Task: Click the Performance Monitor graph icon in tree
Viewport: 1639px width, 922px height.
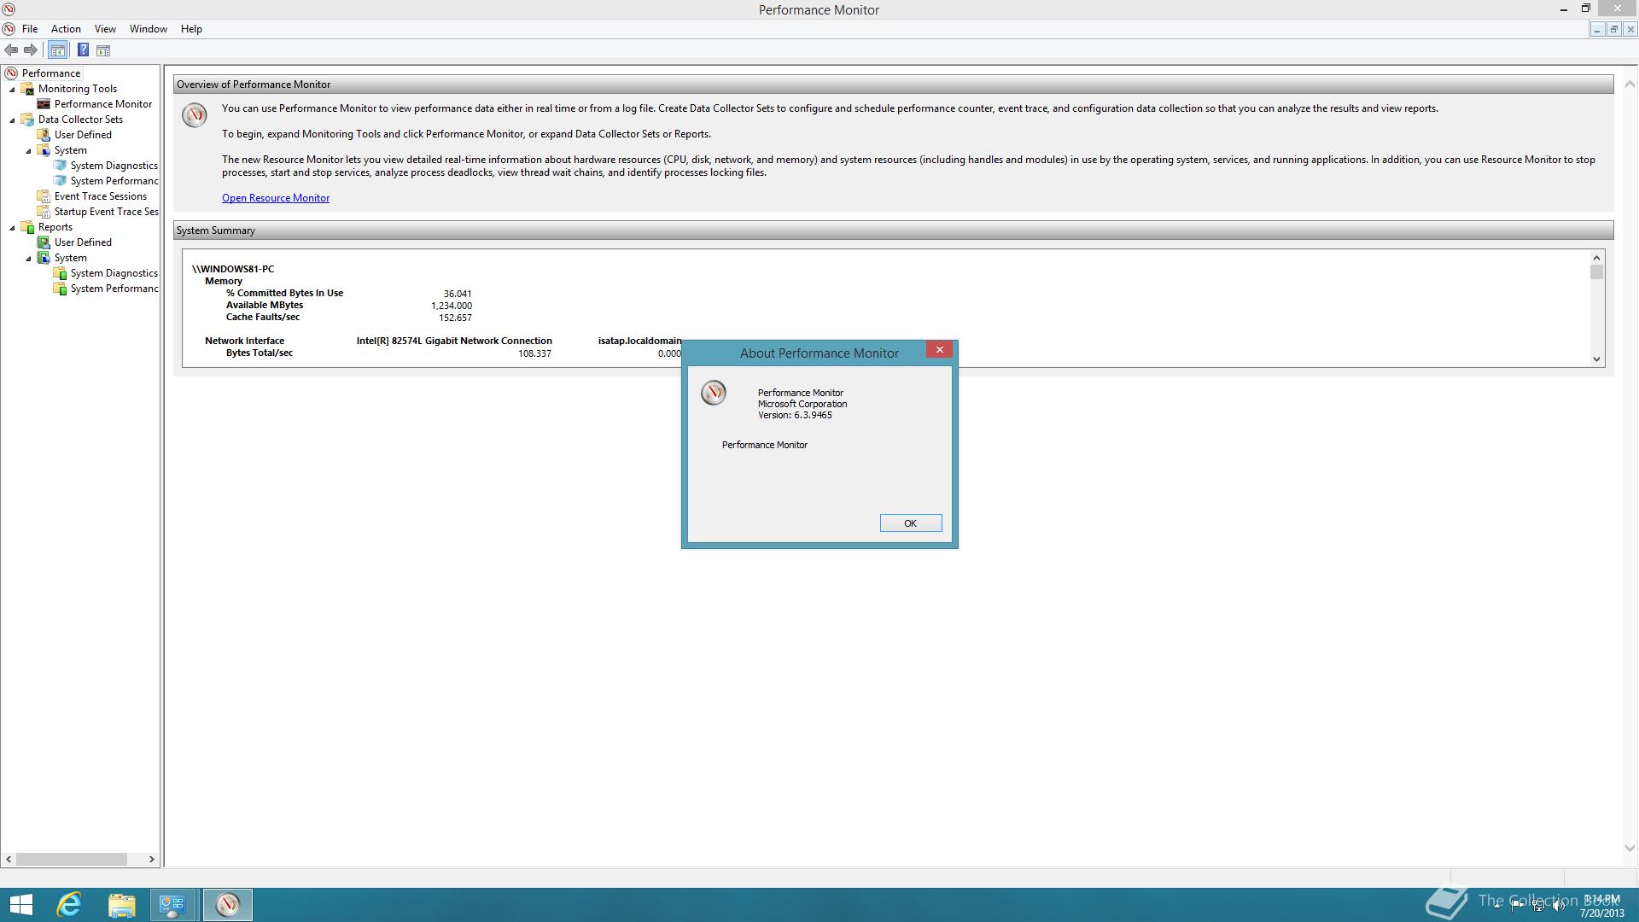Action: pos(44,104)
